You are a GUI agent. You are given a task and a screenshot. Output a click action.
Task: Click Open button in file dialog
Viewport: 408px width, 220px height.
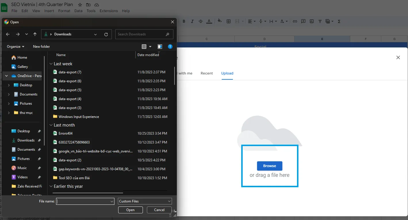pos(131,210)
